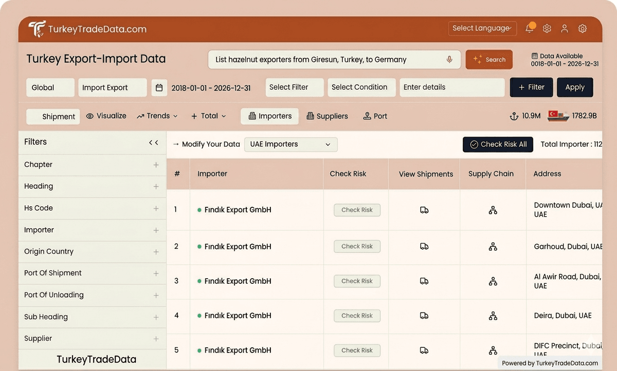Expand the Sub Heading filter
Viewport: 617px width, 371px height.
156,317
